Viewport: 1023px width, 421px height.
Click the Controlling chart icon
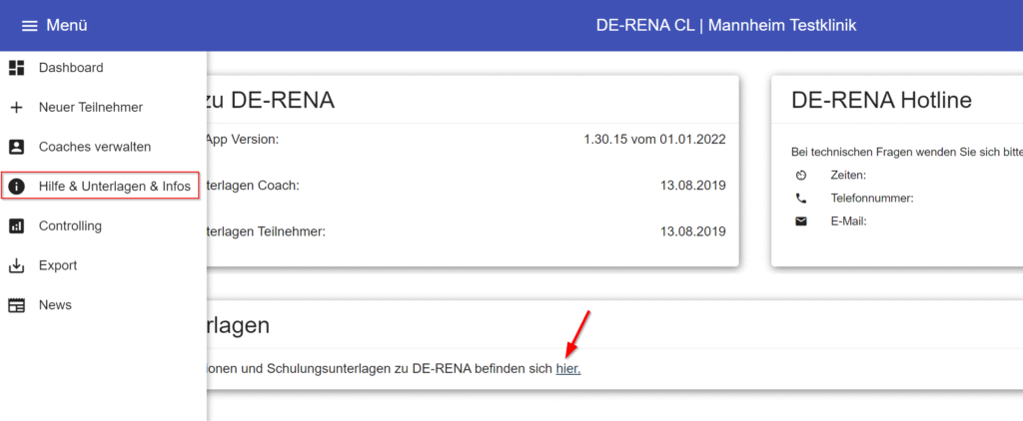[x=16, y=226]
